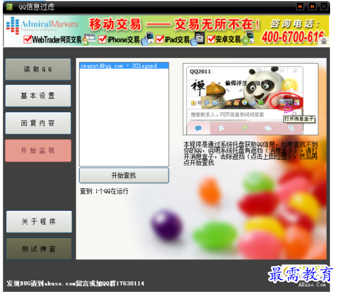338x292 pixels.
Task: Close the QQ信息过虑 window
Action: point(324,6)
